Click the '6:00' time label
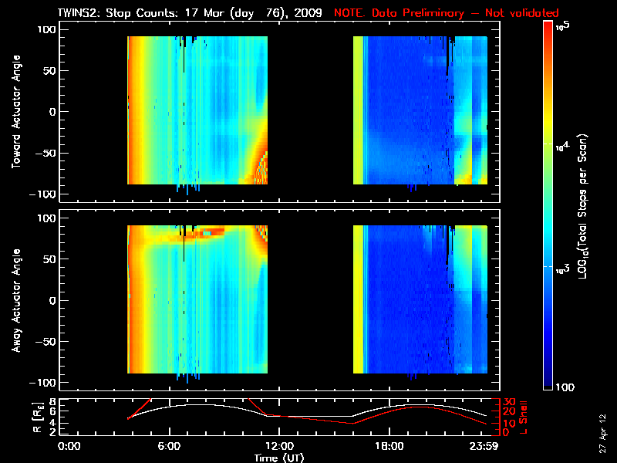 pos(169,446)
